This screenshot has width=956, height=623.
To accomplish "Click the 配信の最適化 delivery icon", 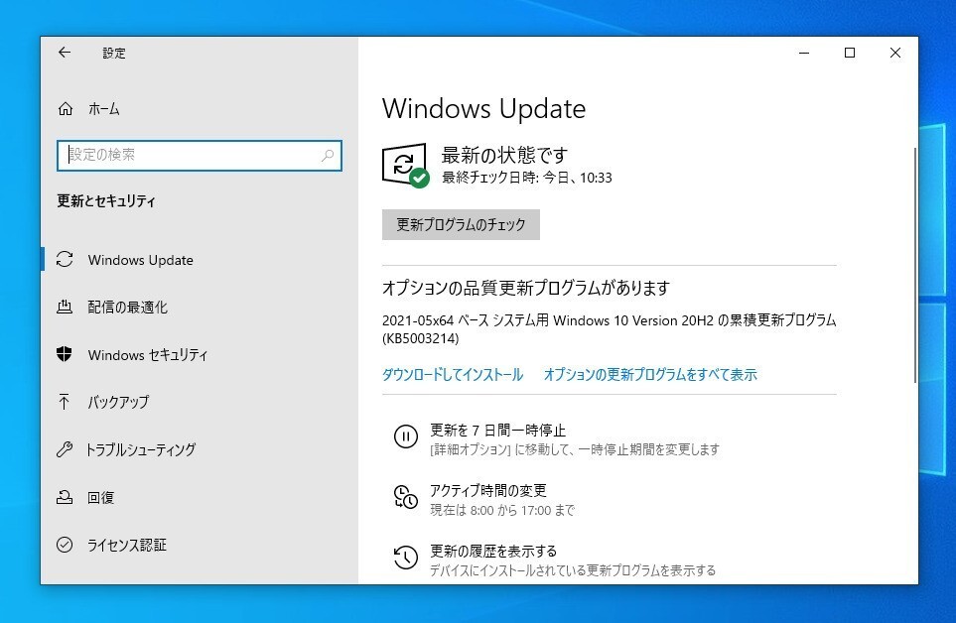I will click(65, 307).
